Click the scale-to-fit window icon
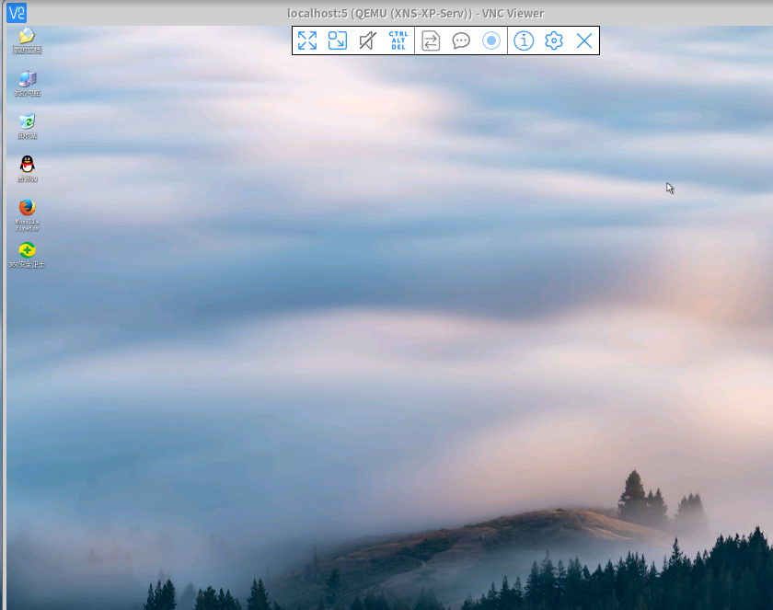Image resolution: width=773 pixels, height=610 pixels. (x=338, y=40)
